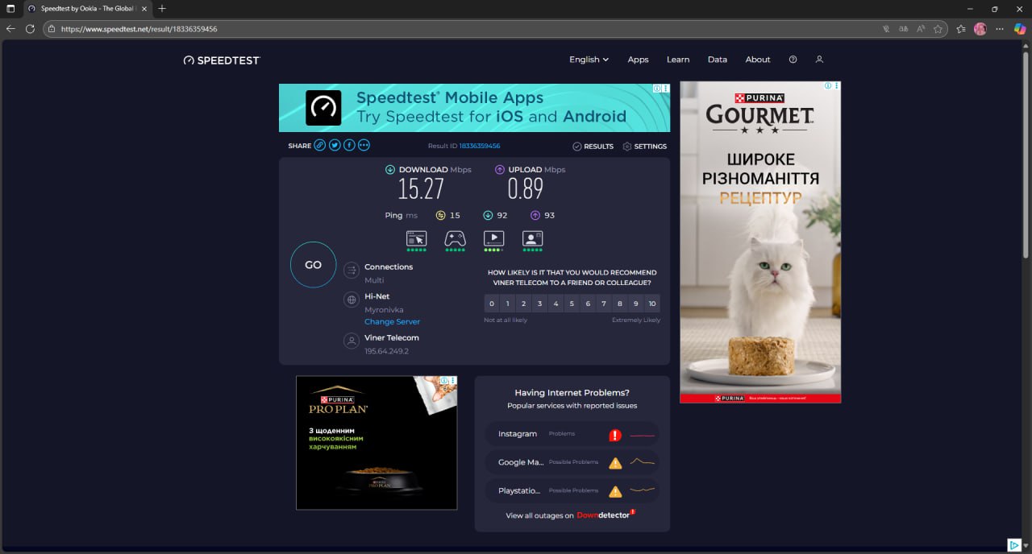The width and height of the screenshot is (1032, 554).
Task: Open SETTINGS with gear
Action: (x=644, y=147)
